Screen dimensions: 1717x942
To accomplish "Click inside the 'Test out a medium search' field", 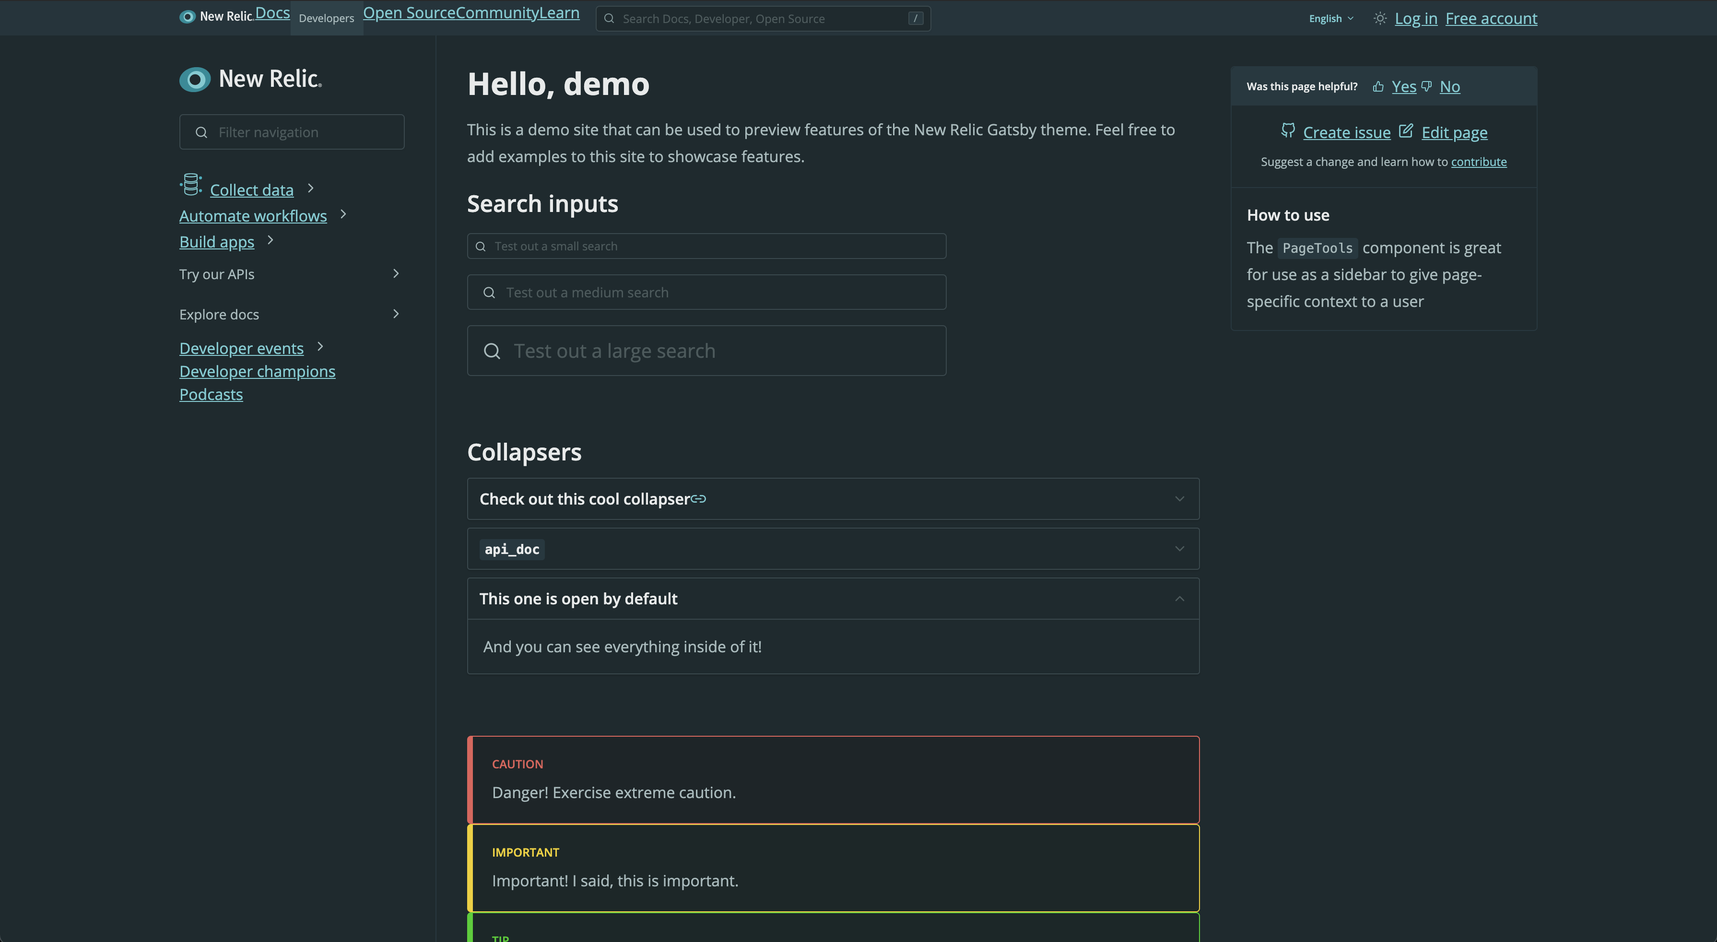I will (706, 292).
